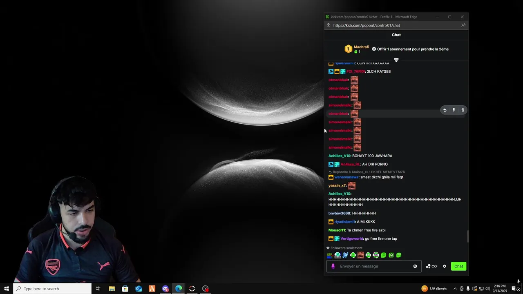Viewport: 523px width, 294px height.
Task: View site information lock icon
Action: tap(329, 25)
